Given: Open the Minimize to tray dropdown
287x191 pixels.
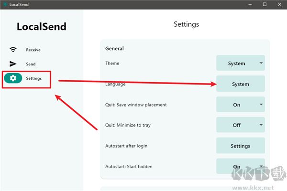Looking at the screenshot, I should tap(240, 125).
